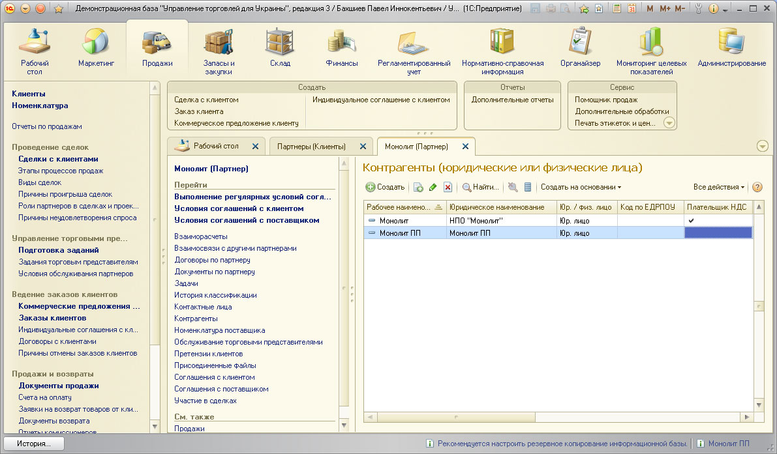Open the Создать на основании dropdown
Viewport: 777px width, 454px height.
click(x=581, y=187)
